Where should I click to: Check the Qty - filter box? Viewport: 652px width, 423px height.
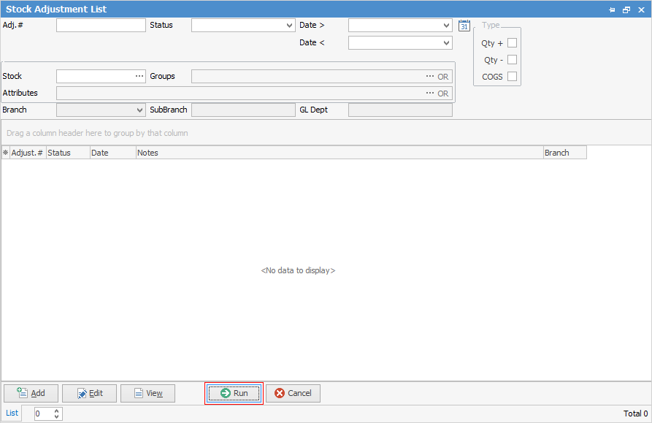[512, 59]
